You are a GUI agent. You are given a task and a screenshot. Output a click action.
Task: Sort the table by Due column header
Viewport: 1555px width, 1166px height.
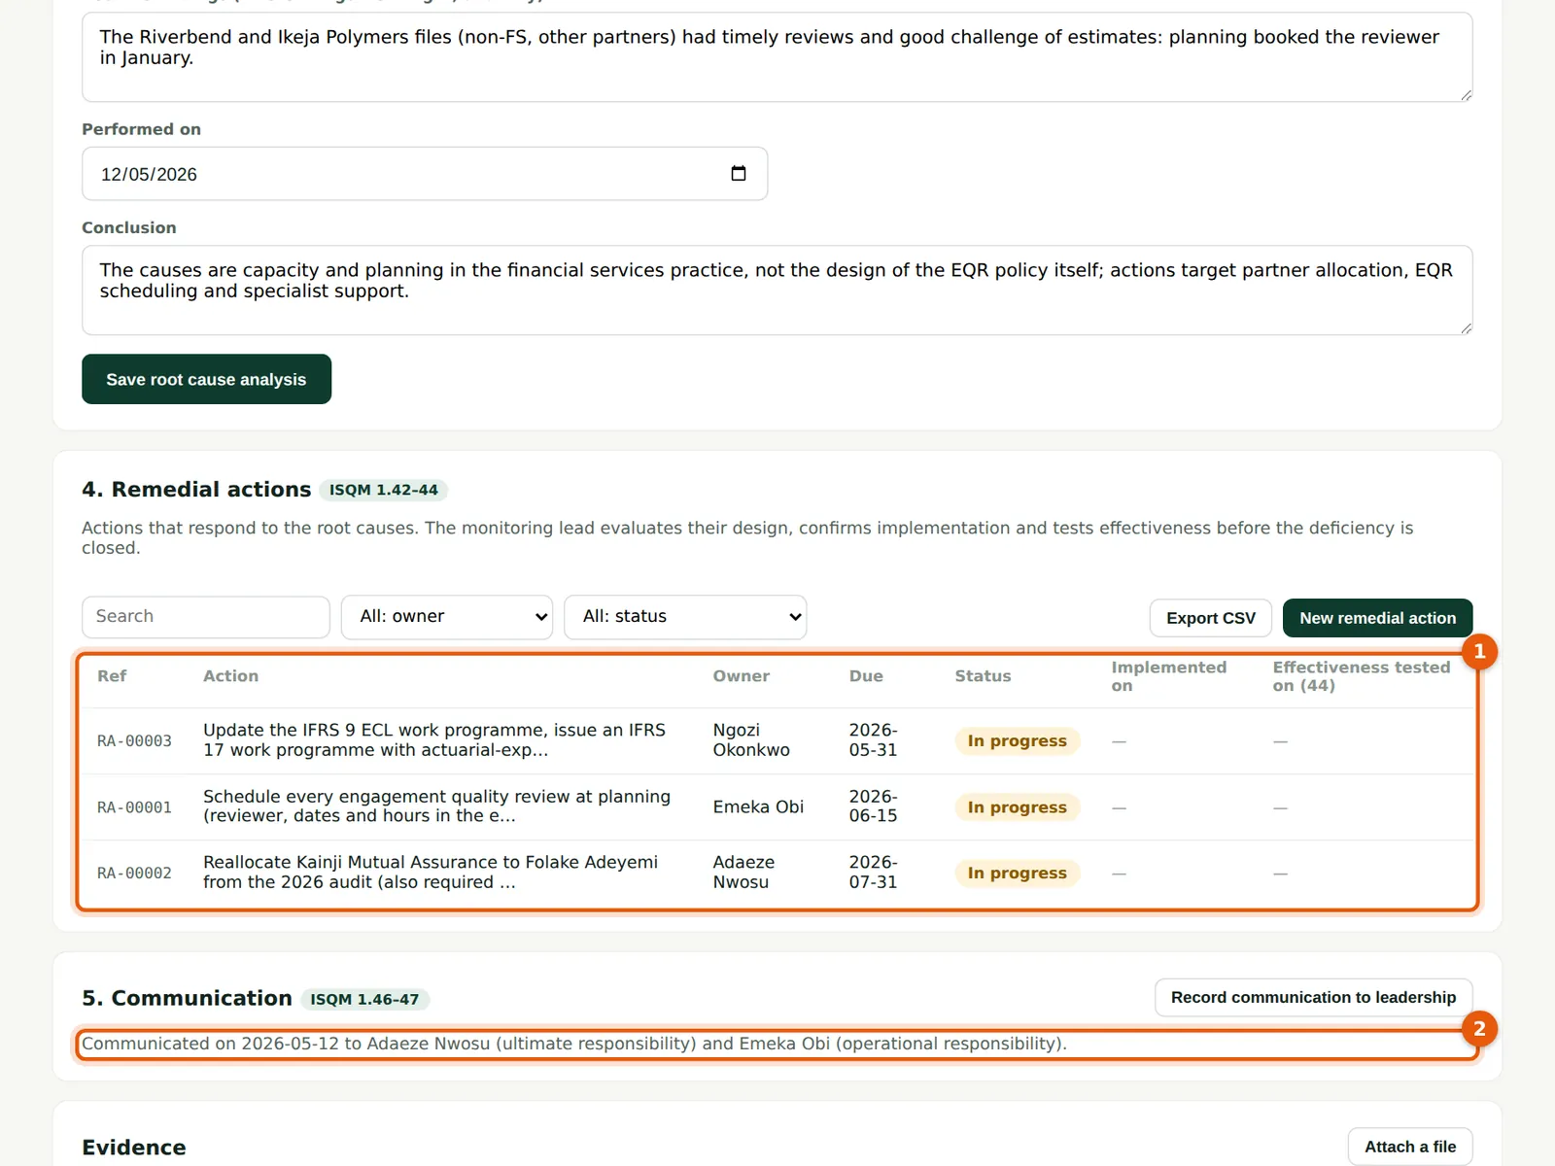pyautogui.click(x=866, y=676)
